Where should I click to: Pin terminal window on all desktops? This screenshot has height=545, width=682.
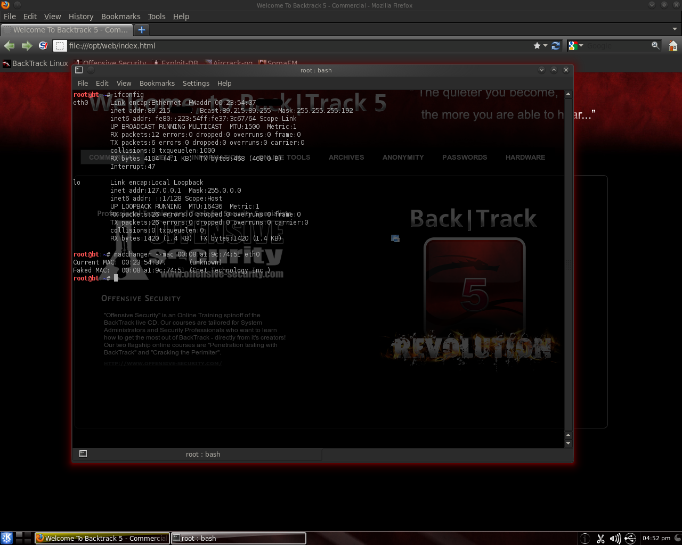[x=91, y=70]
